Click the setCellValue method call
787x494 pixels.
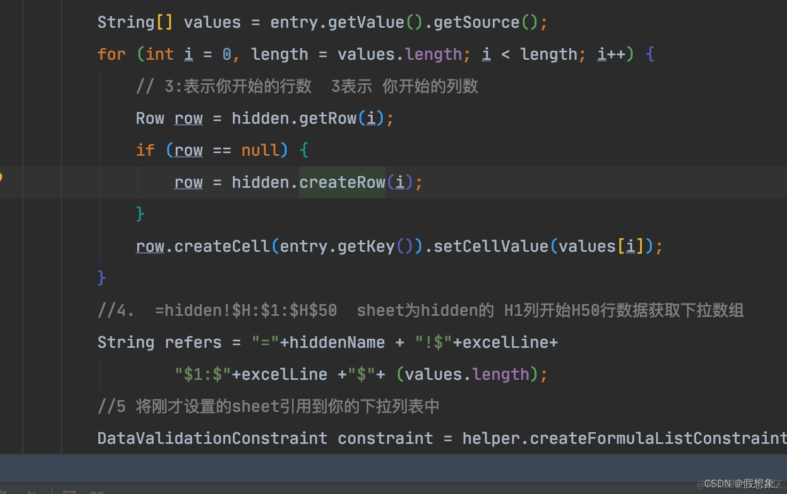coord(491,246)
